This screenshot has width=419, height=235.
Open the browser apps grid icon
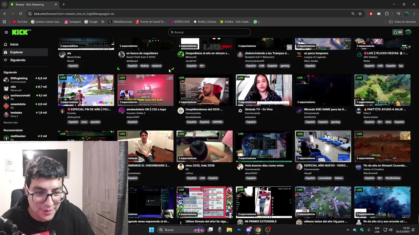[4, 22]
